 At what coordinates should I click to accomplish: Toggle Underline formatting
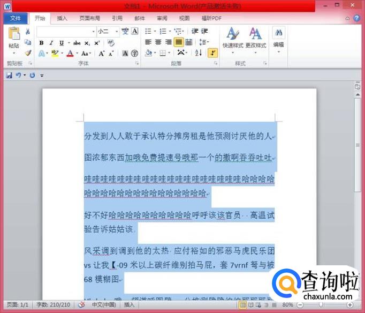(x=62, y=43)
